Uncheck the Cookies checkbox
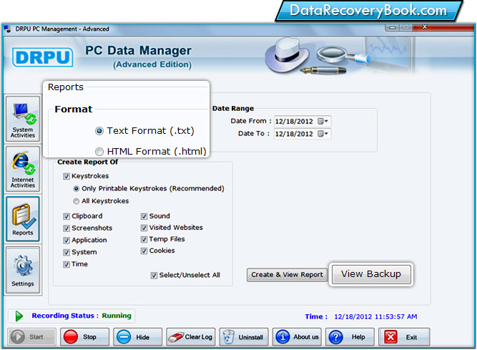The width and height of the screenshot is (477, 350). point(144,251)
